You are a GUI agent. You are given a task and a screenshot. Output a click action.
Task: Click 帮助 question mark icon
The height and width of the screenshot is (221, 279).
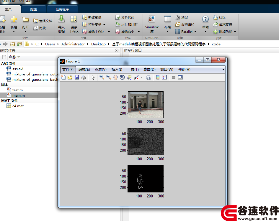coord(205,19)
